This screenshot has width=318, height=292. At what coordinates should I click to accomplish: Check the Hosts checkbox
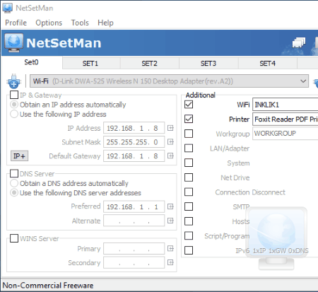189,221
